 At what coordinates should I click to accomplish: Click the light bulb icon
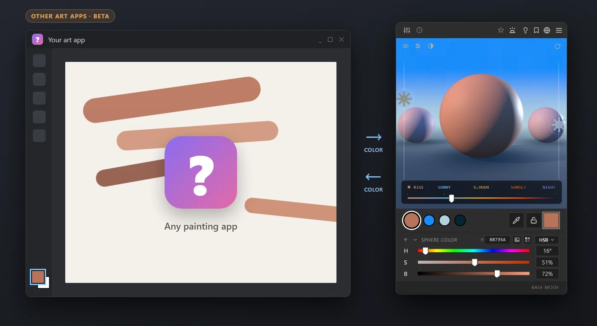(525, 30)
